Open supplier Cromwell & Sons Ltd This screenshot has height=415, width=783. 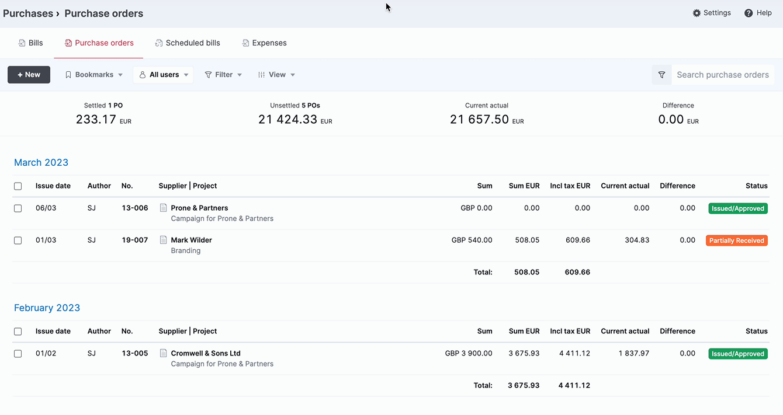206,353
